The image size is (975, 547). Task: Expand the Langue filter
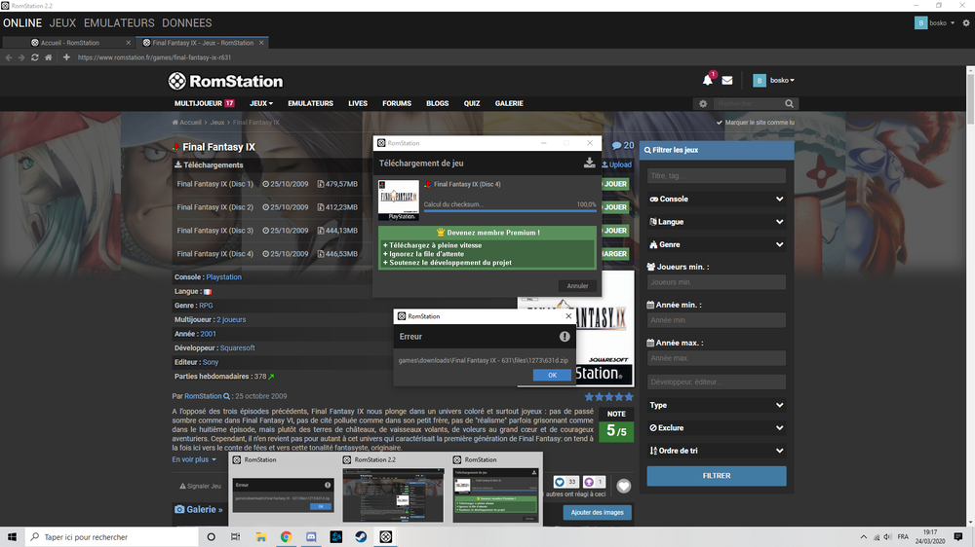716,222
